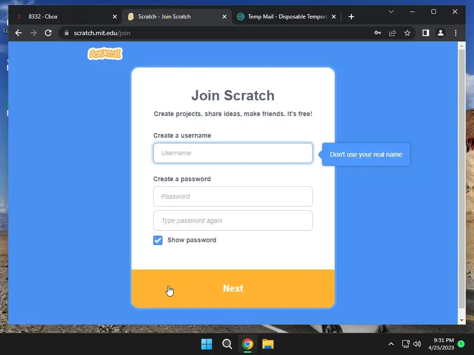
Task: Click the 'Show password' label text
Action: click(192, 240)
